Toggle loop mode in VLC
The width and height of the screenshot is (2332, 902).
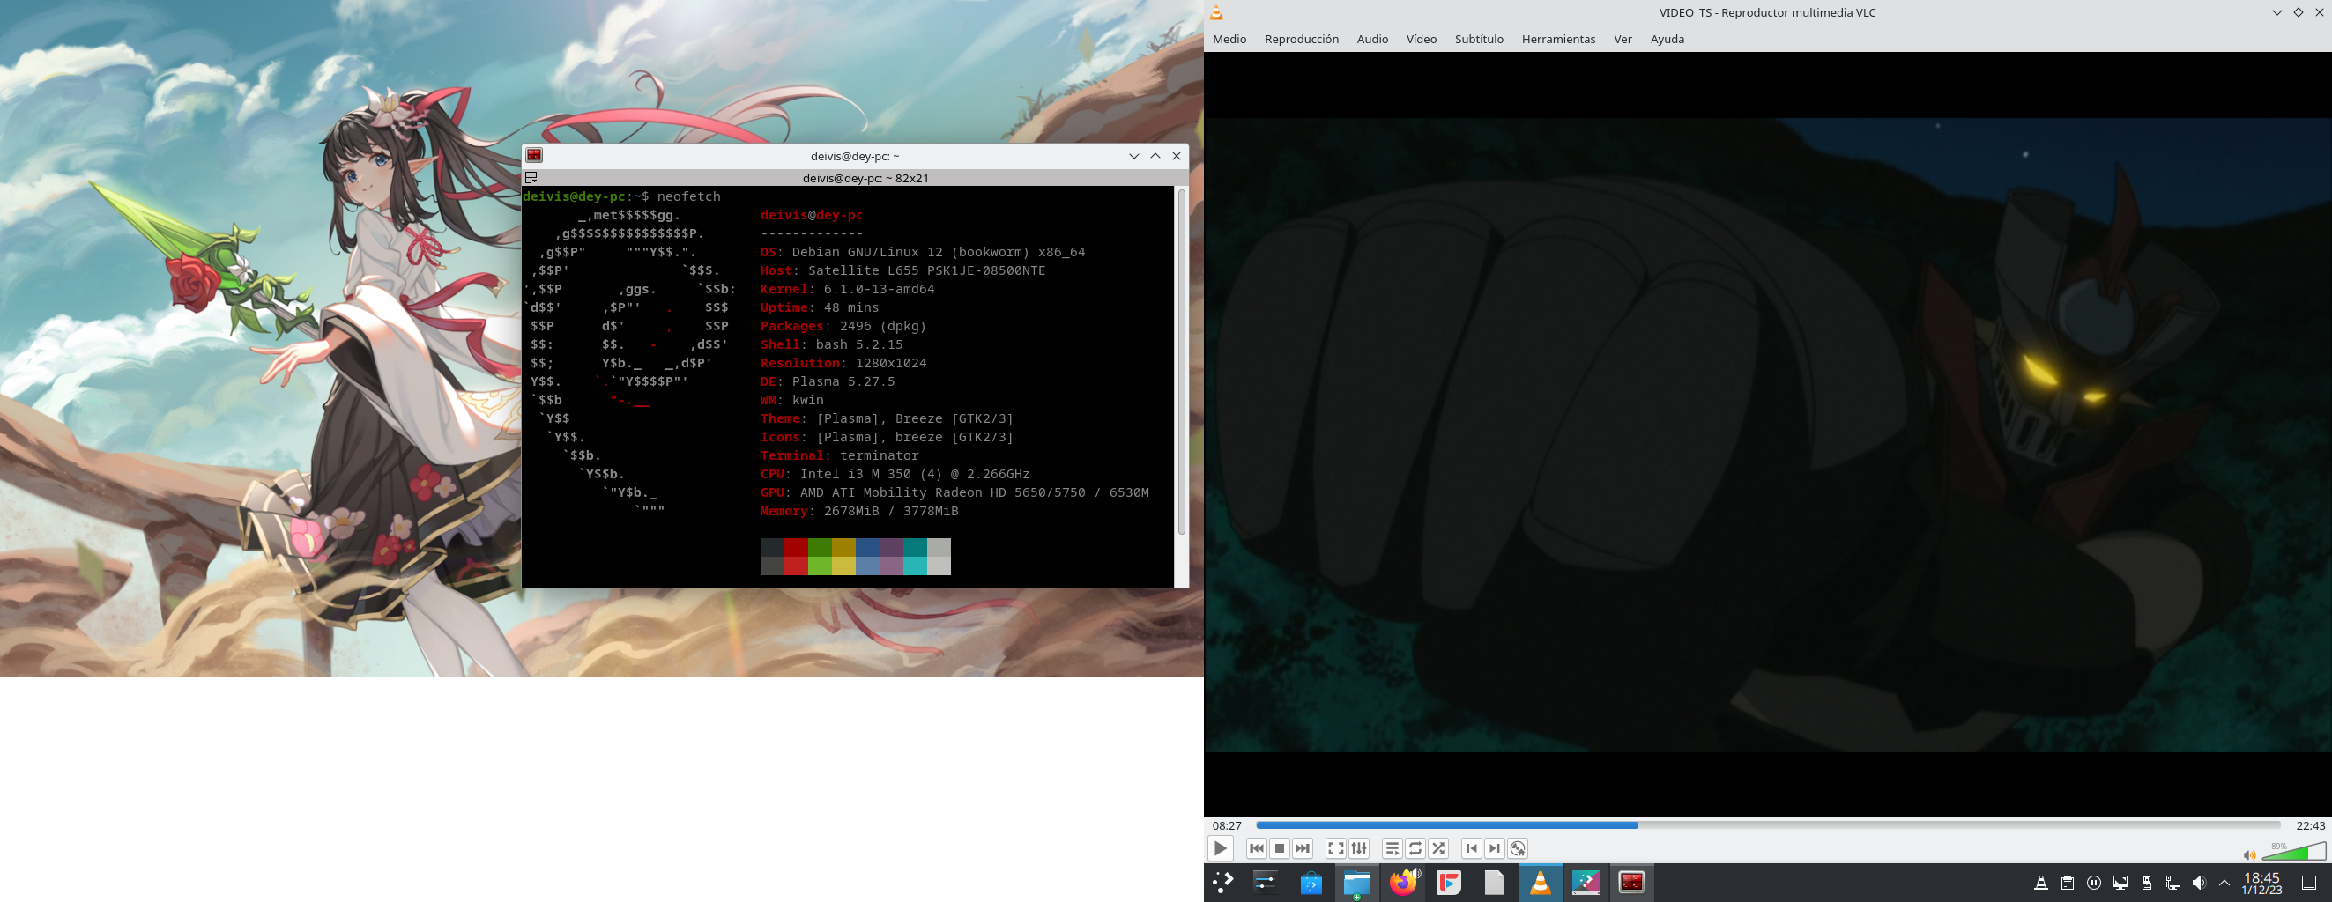tap(1415, 848)
